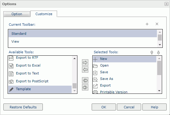Open Help for this dialog

[x=155, y=107]
